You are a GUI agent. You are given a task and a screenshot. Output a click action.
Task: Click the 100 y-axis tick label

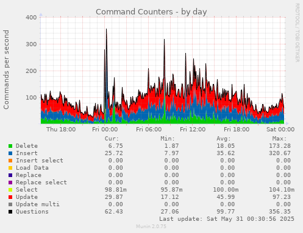tap(31, 98)
